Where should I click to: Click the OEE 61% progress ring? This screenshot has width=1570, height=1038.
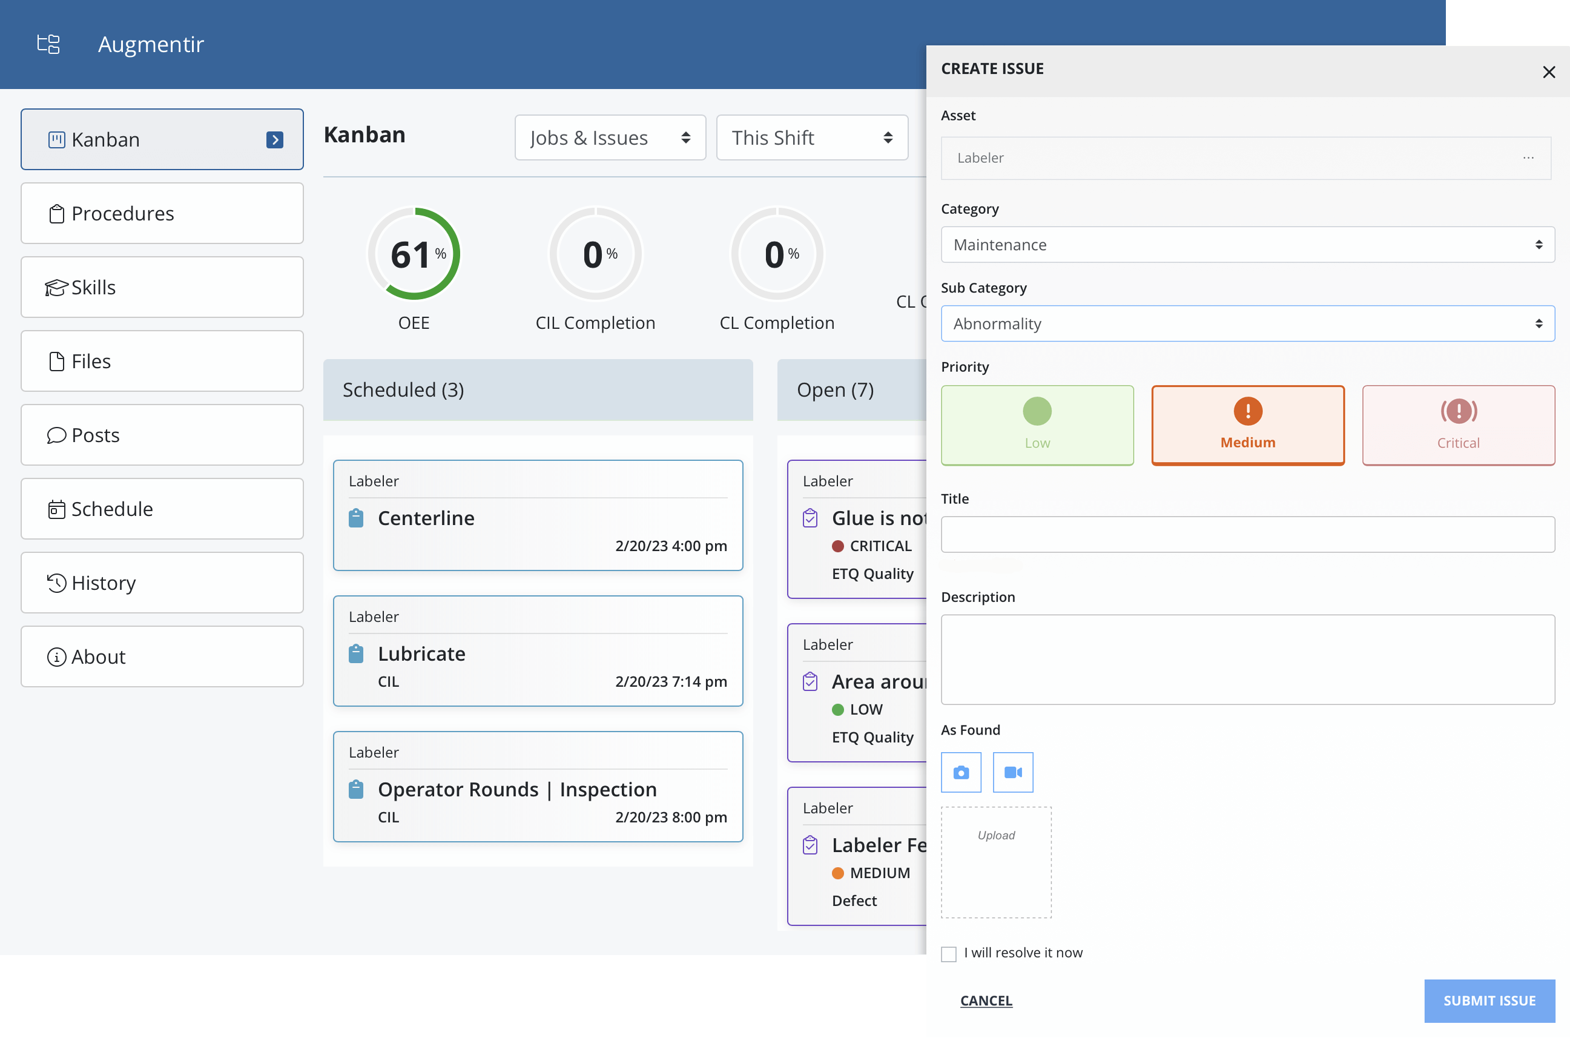[414, 254]
